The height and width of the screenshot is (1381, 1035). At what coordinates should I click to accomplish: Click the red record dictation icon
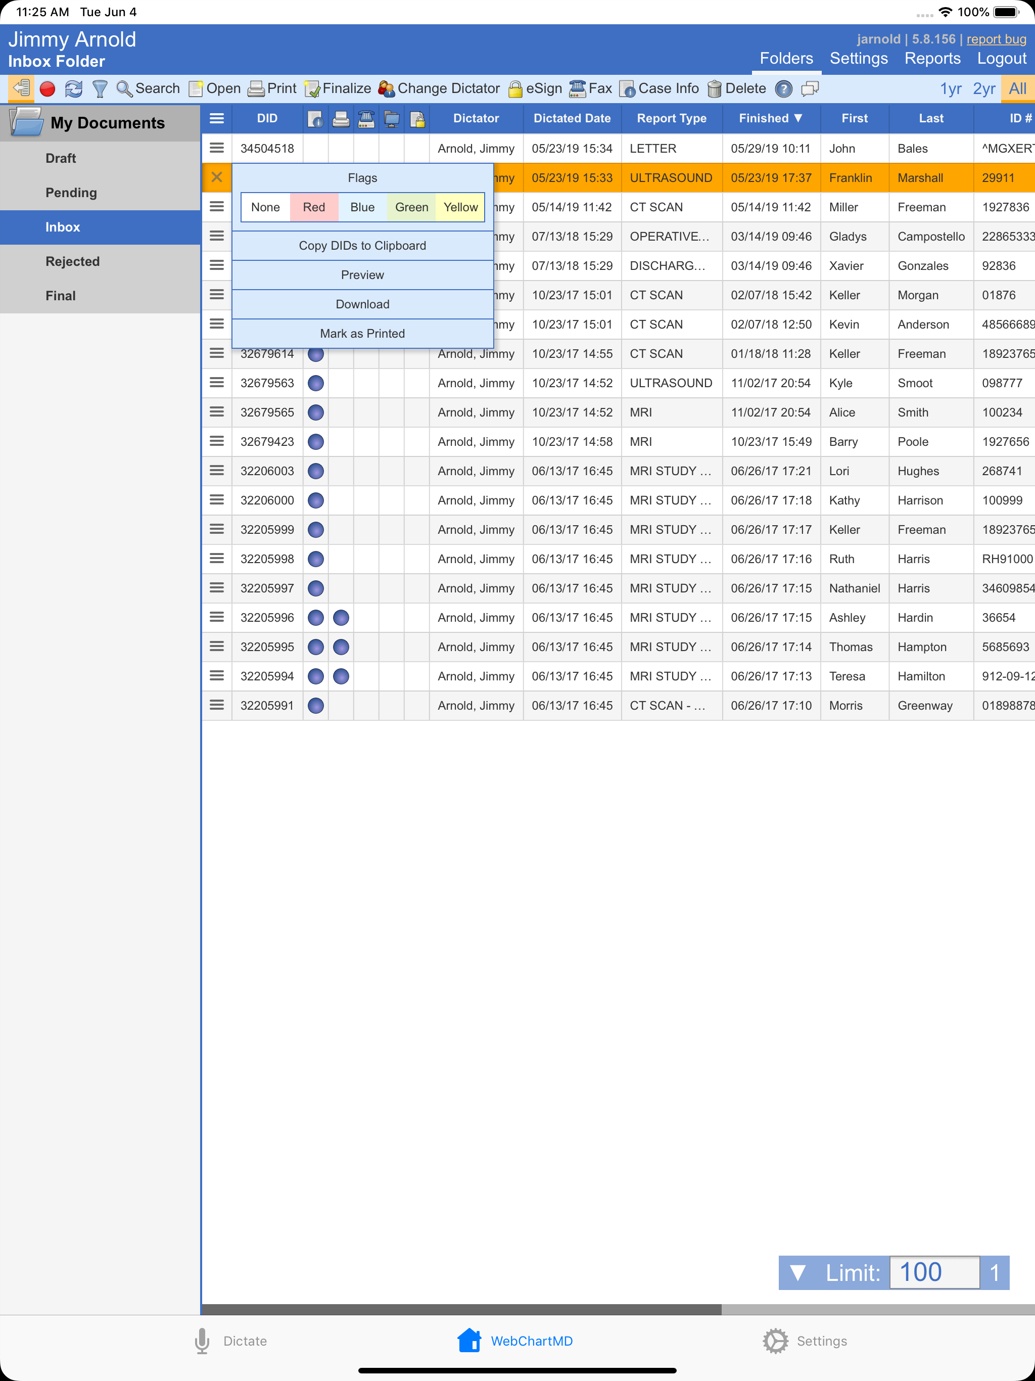pyautogui.click(x=48, y=89)
